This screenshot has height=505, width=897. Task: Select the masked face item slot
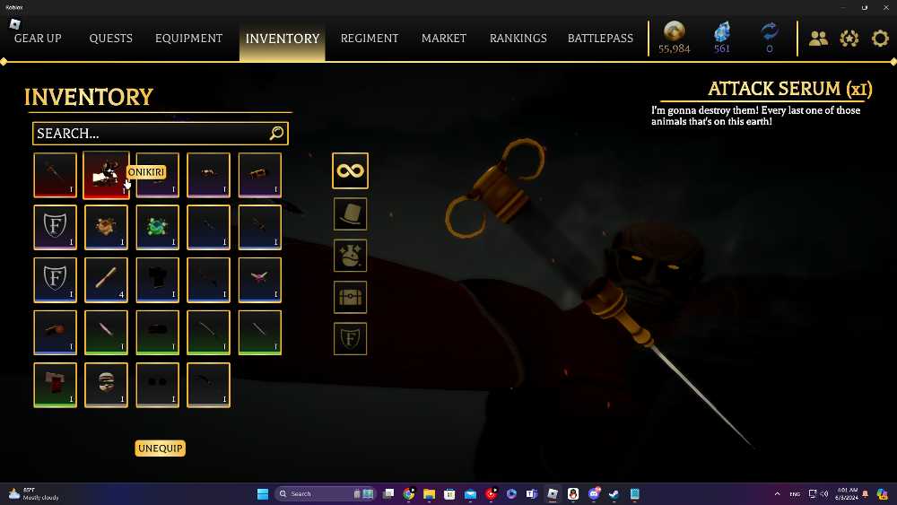pyautogui.click(x=106, y=385)
